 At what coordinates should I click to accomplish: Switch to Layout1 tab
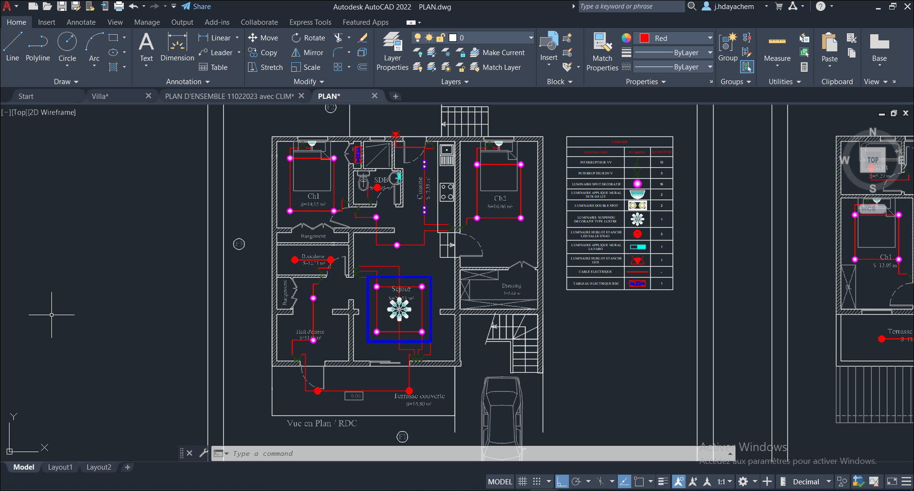coord(60,467)
